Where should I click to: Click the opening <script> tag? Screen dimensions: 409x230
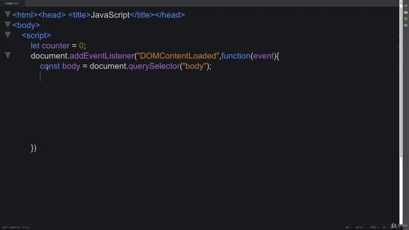pyautogui.click(x=36, y=36)
